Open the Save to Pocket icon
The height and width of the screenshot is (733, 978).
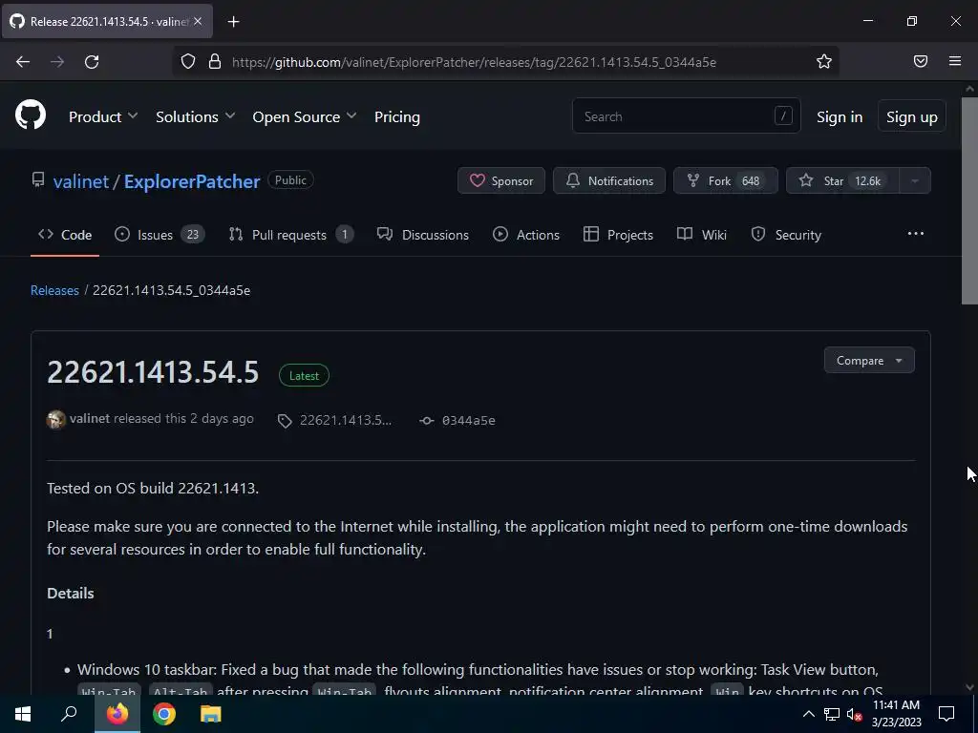point(921,61)
